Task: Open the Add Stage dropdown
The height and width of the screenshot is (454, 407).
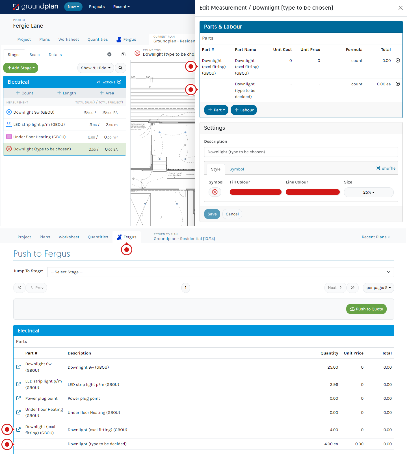Action: click(21, 68)
